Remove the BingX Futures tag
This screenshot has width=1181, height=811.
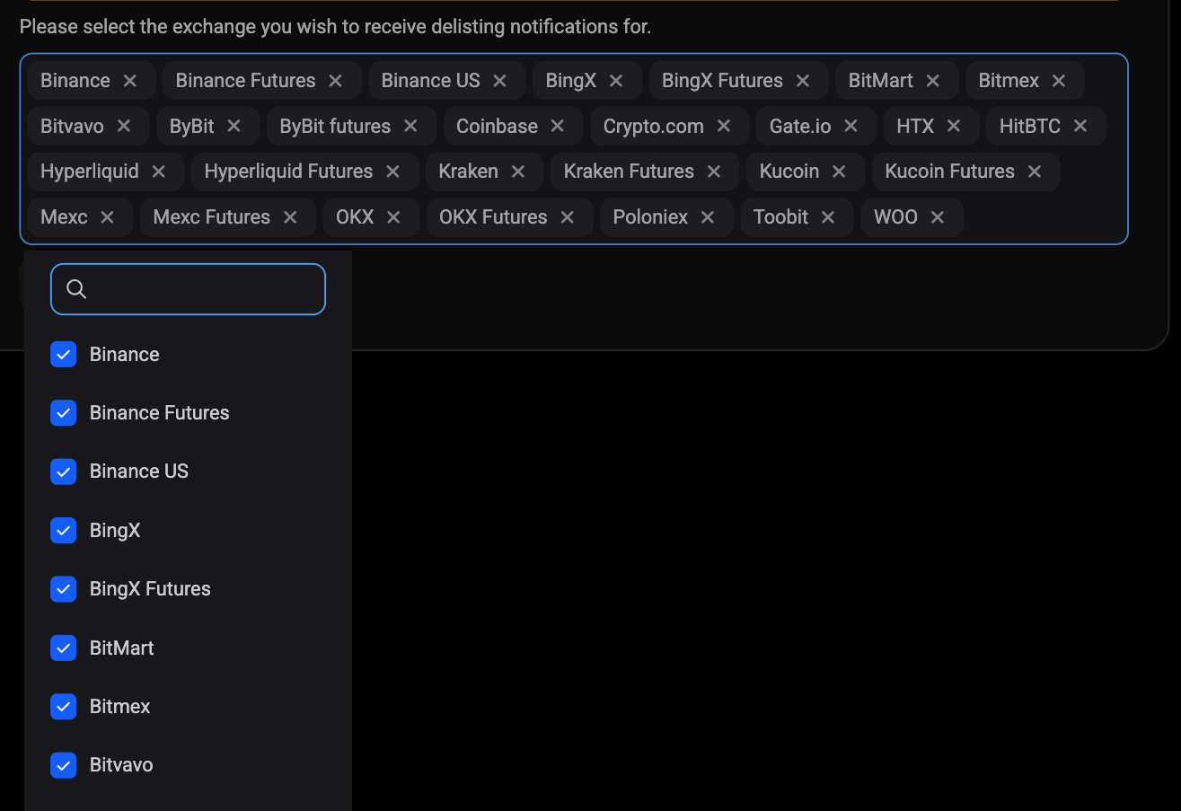tap(803, 81)
